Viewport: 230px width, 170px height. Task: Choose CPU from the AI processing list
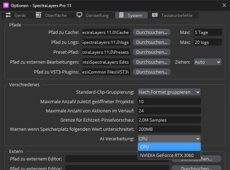point(169,147)
